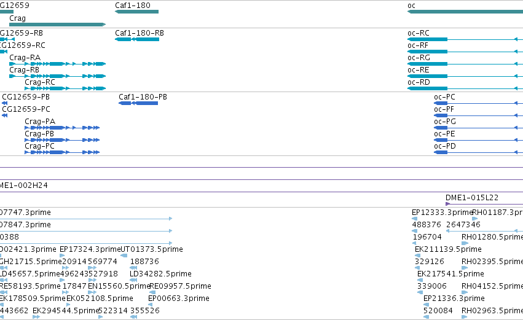
Task: Click the 188736 EST label
Action: [144, 262]
